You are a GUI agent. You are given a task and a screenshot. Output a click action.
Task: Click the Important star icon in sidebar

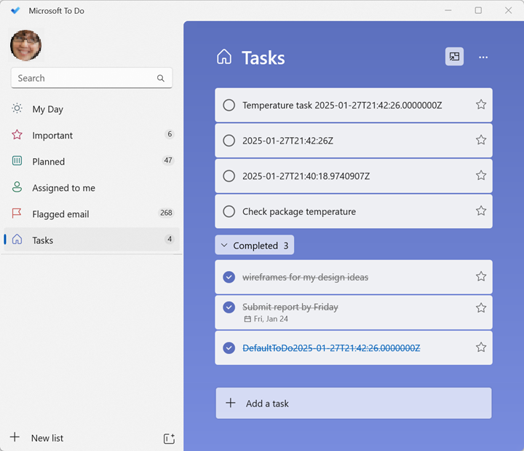[x=17, y=135]
